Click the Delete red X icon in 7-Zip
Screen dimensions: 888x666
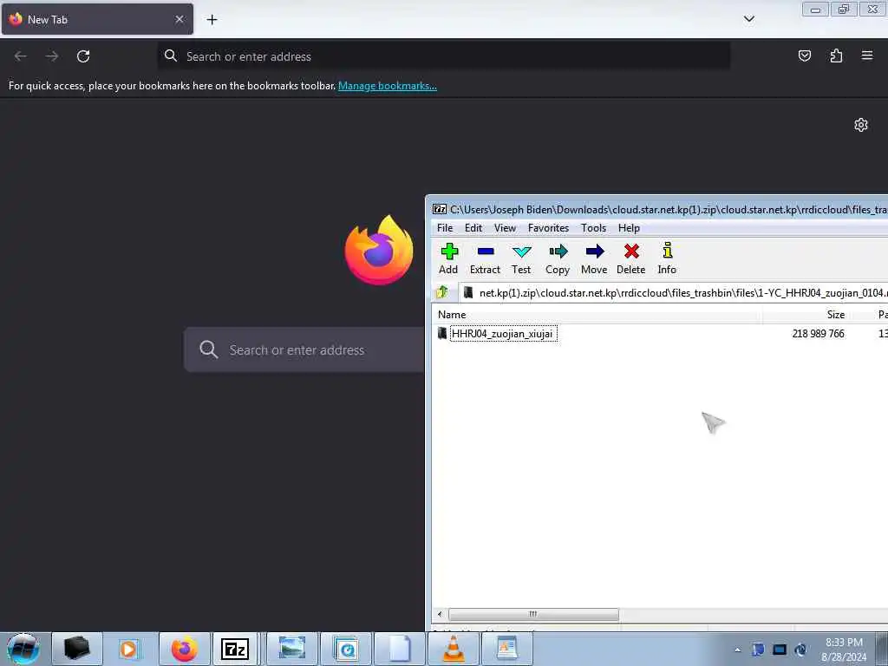[631, 258]
